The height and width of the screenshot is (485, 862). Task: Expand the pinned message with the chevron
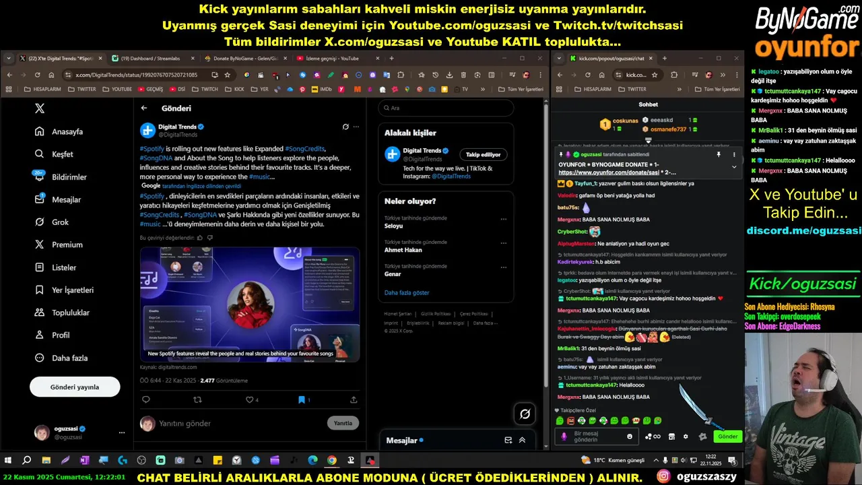(734, 166)
